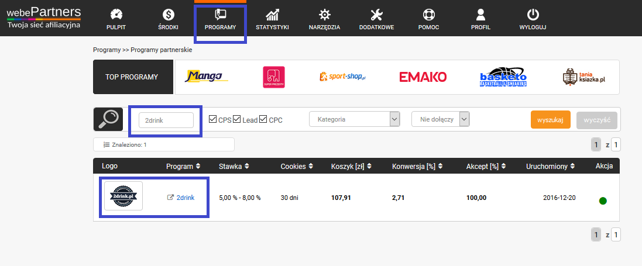Click the Programy partnerskie breadcrumb text
Viewport: 642px width, 266px height.
point(162,50)
